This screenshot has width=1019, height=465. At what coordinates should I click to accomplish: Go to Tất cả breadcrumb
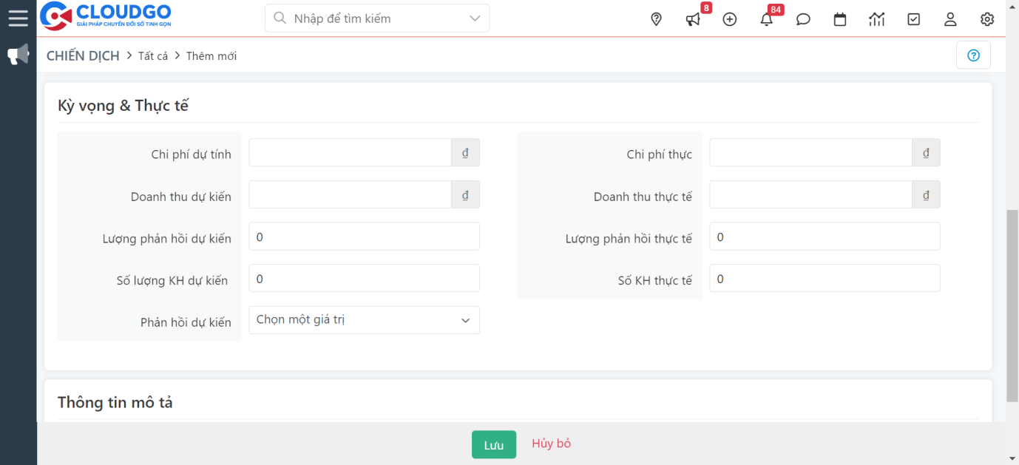[153, 56]
